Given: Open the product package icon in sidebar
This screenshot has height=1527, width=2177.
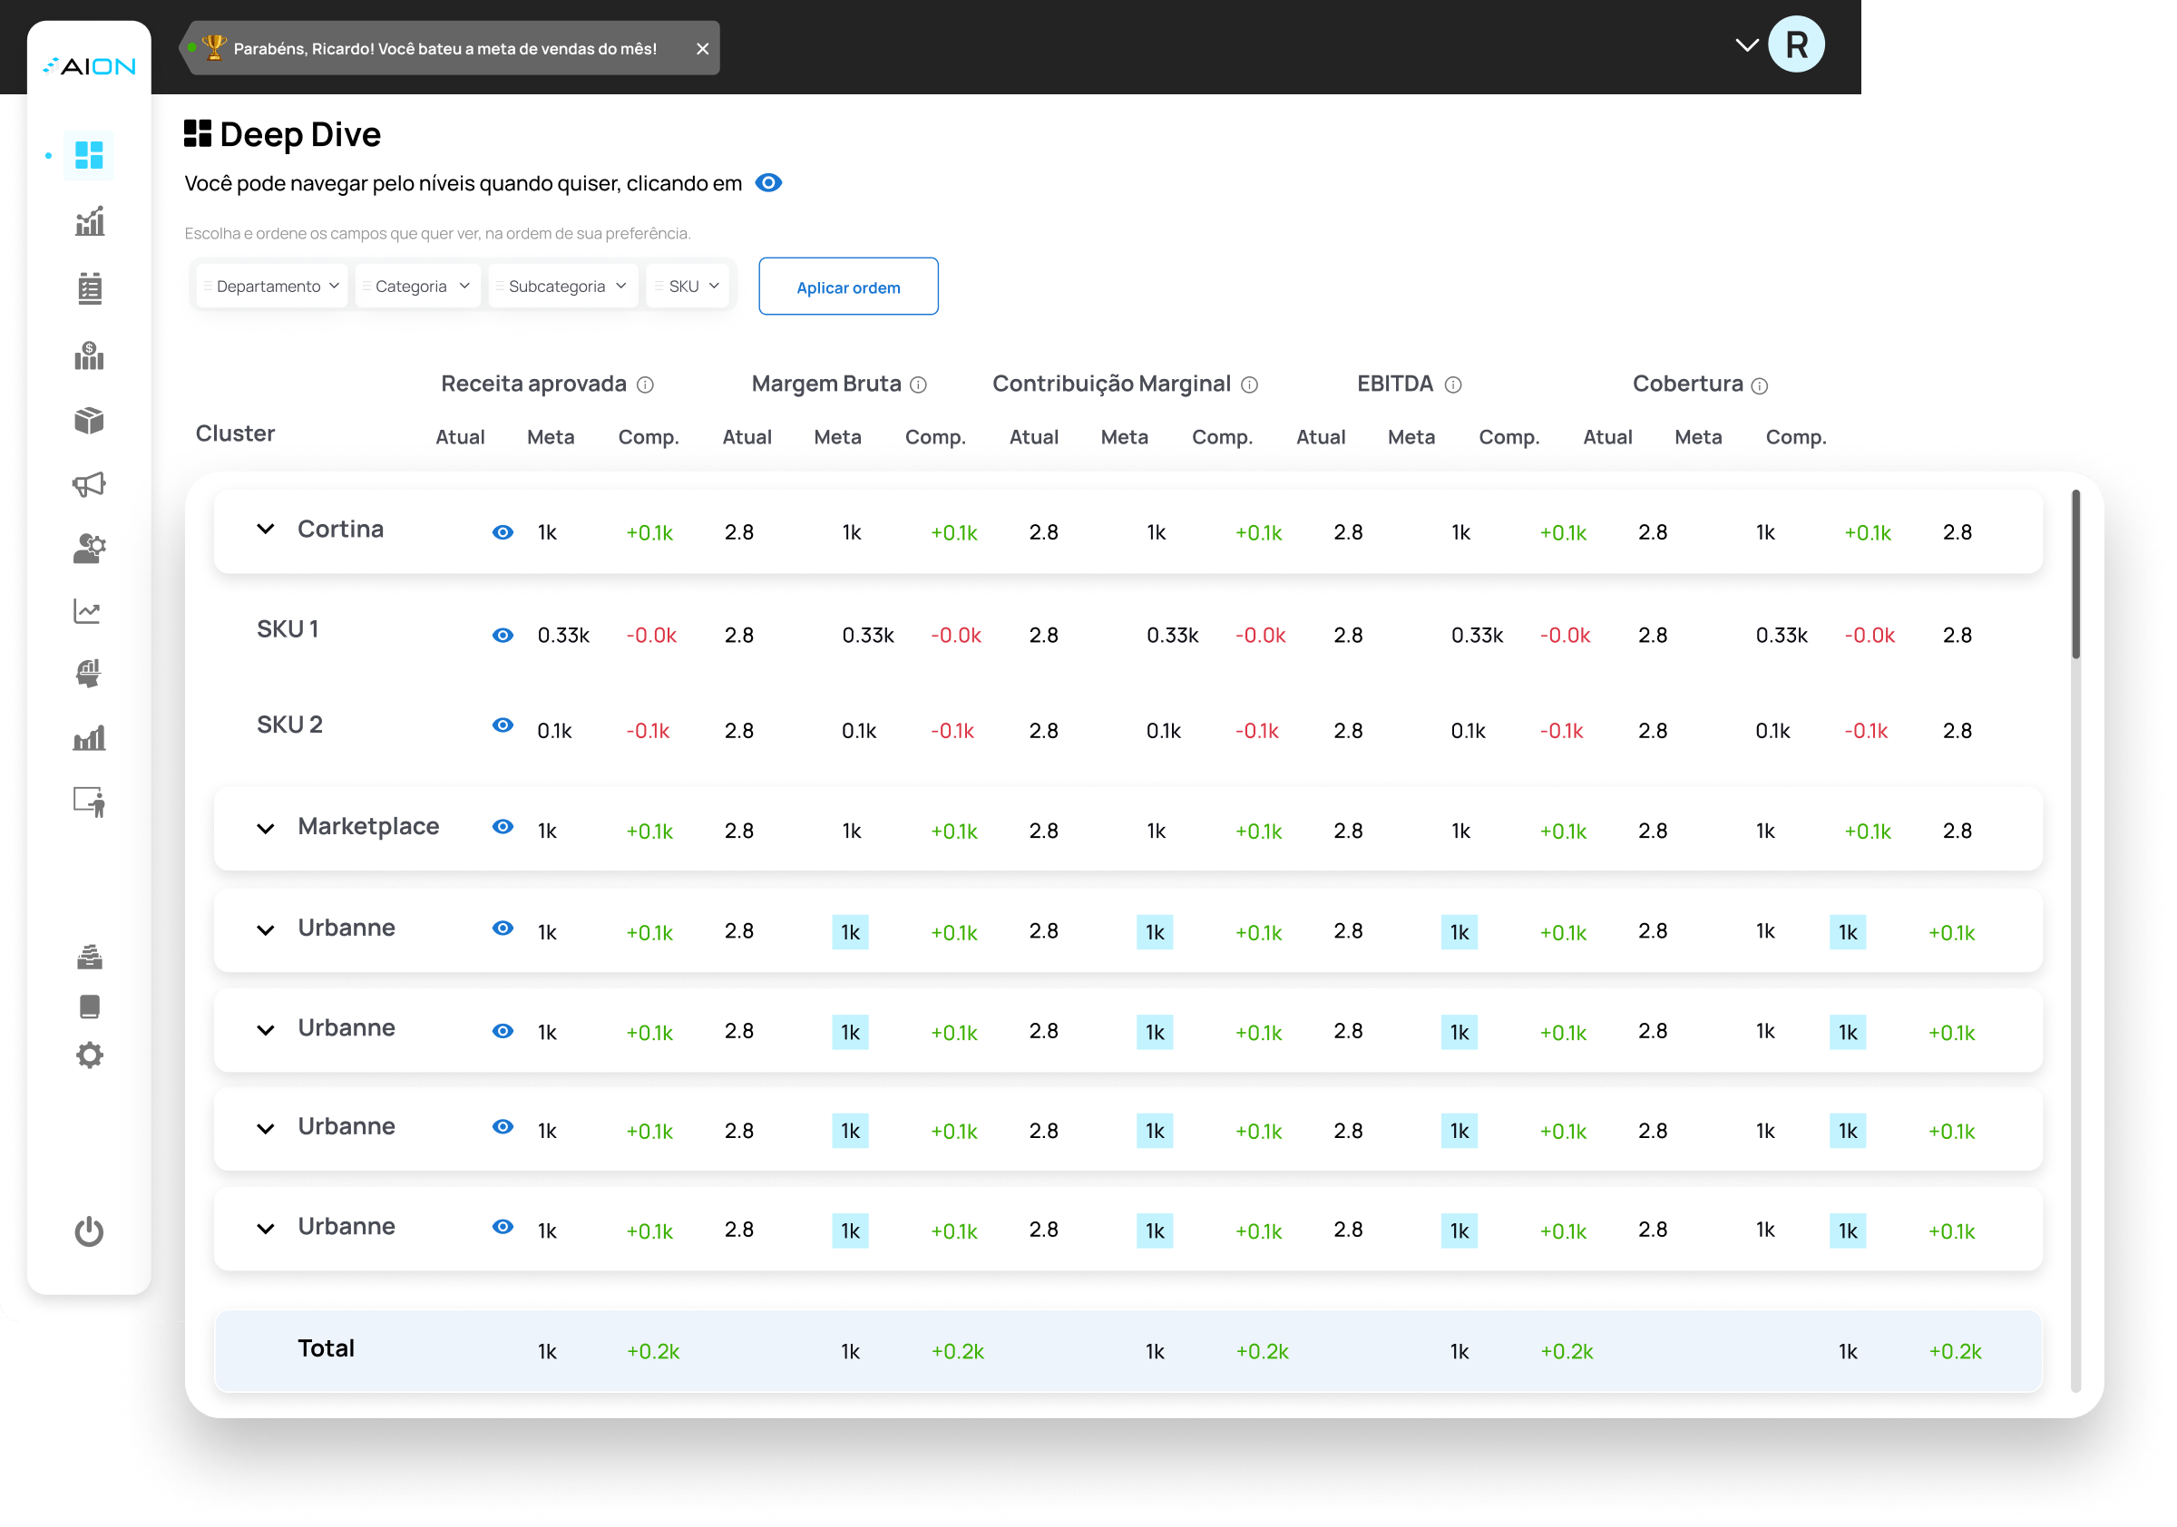Looking at the screenshot, I should (88, 421).
